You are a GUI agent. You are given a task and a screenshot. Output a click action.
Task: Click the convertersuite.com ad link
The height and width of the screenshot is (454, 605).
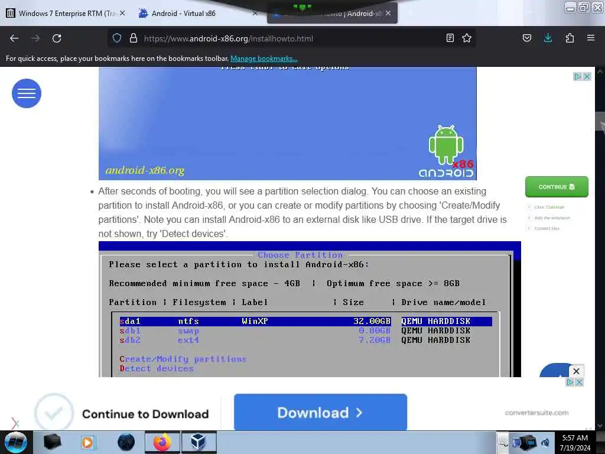536,413
